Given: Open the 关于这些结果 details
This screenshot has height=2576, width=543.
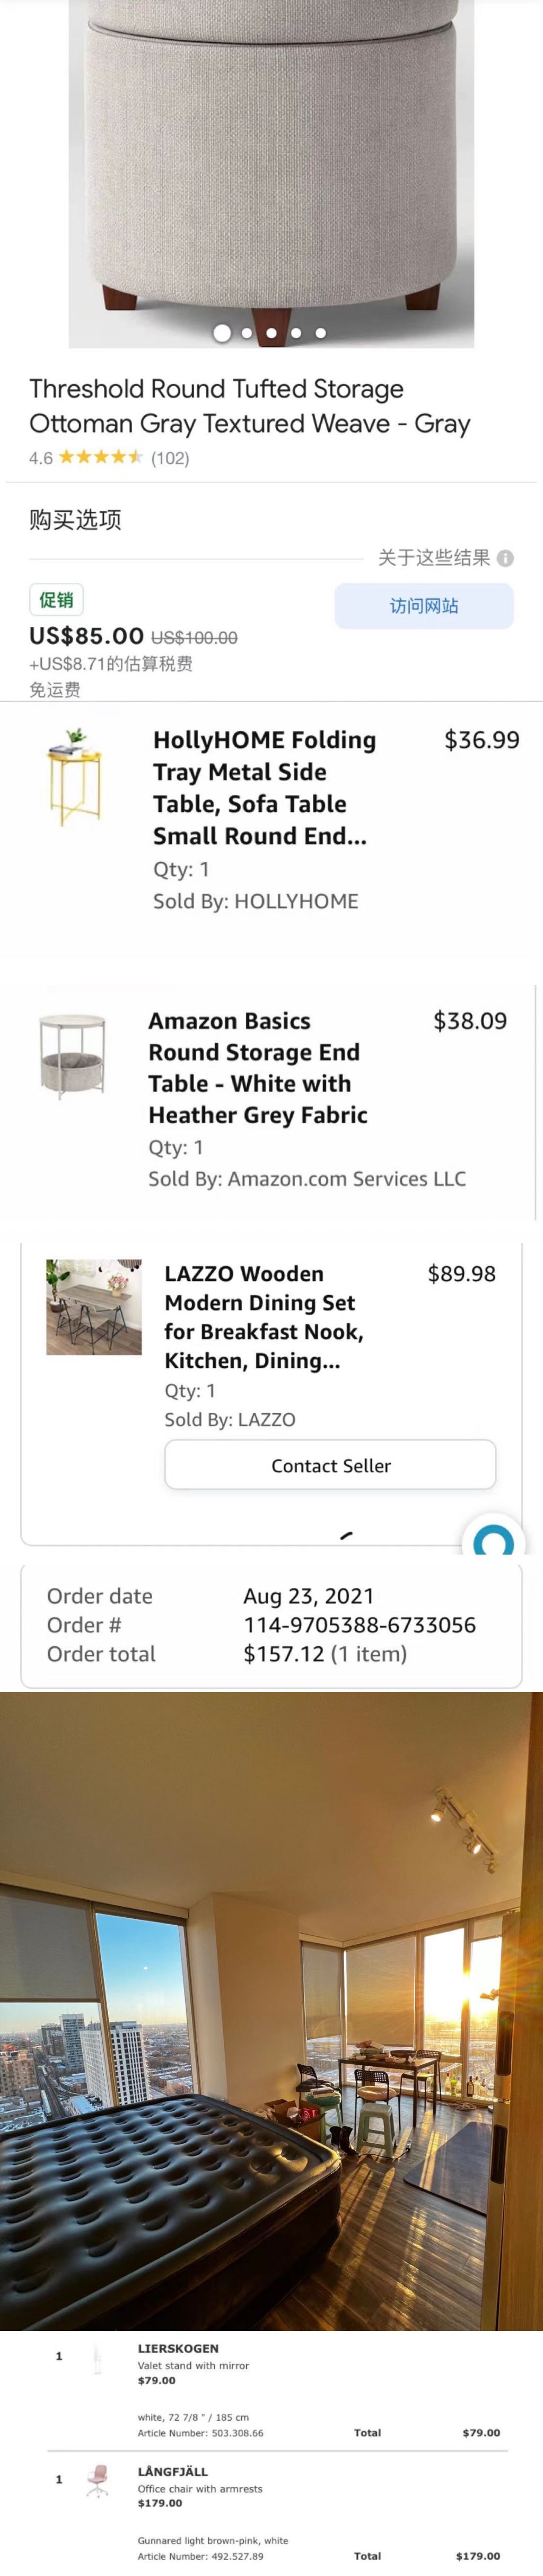Looking at the screenshot, I should pos(434,558).
